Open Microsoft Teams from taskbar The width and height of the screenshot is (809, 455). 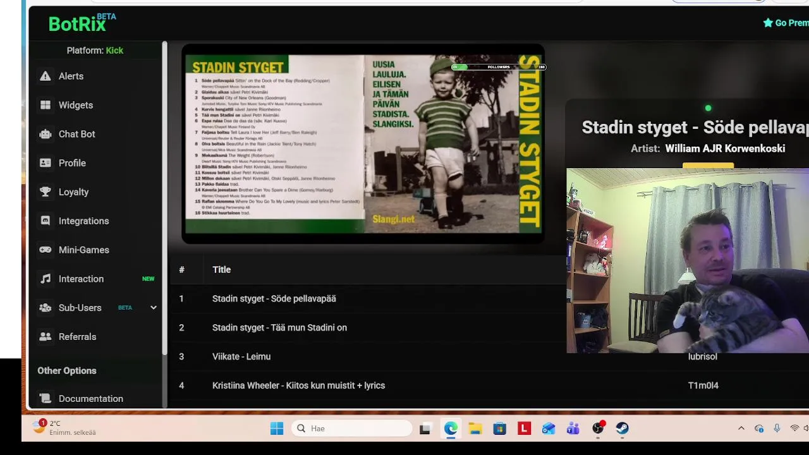tap(573, 428)
